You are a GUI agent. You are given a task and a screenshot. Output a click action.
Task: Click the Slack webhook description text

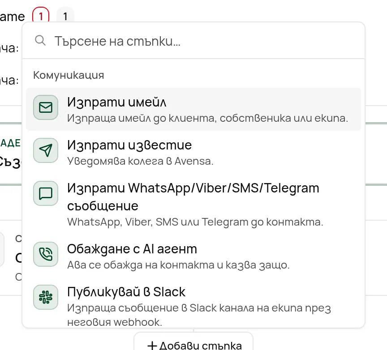click(x=199, y=315)
